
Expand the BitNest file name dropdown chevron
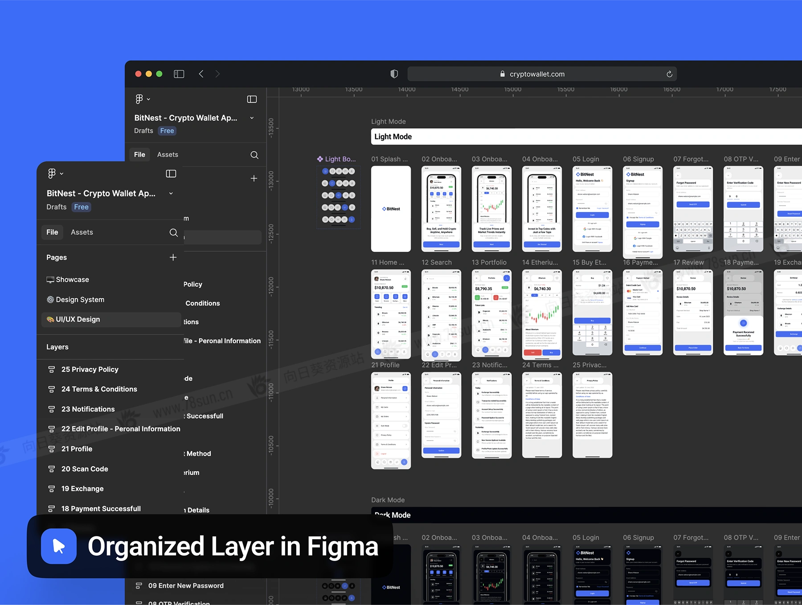171,194
